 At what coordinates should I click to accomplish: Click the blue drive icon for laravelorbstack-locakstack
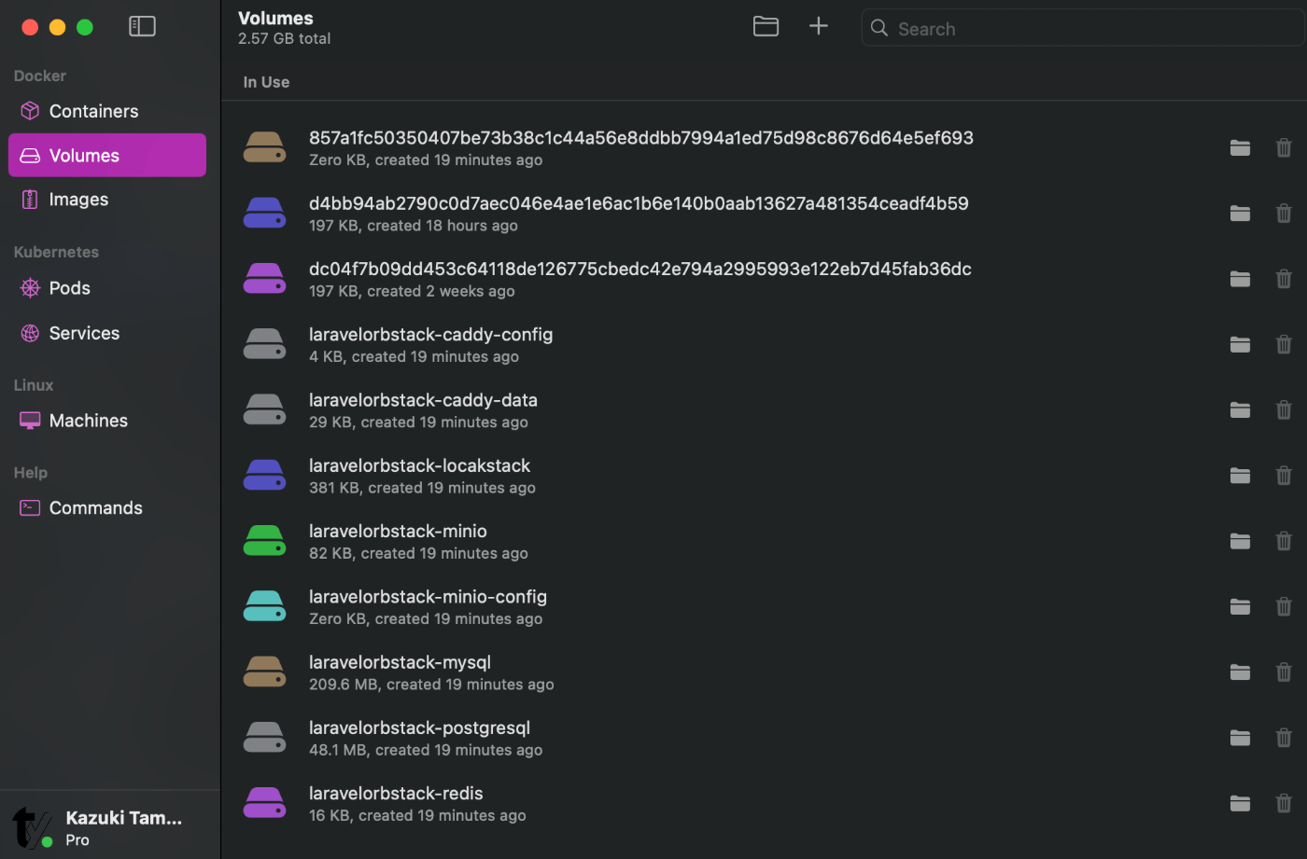click(x=265, y=476)
